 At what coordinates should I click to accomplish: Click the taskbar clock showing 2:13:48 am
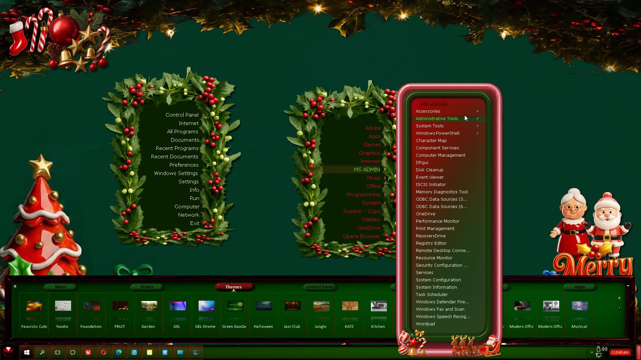619,352
